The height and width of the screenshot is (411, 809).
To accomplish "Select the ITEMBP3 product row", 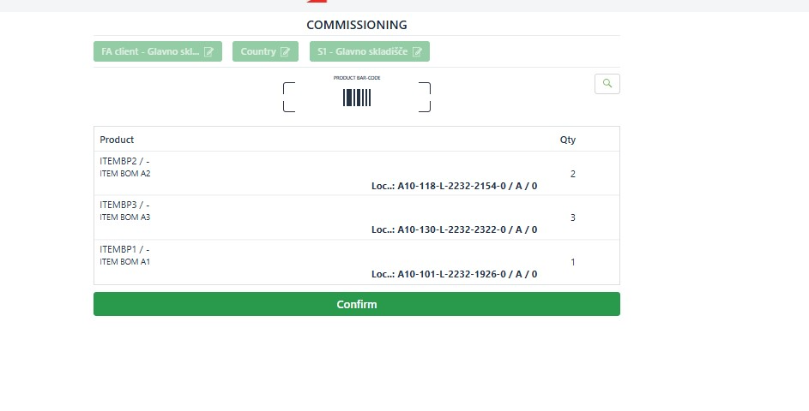I will (x=357, y=217).
